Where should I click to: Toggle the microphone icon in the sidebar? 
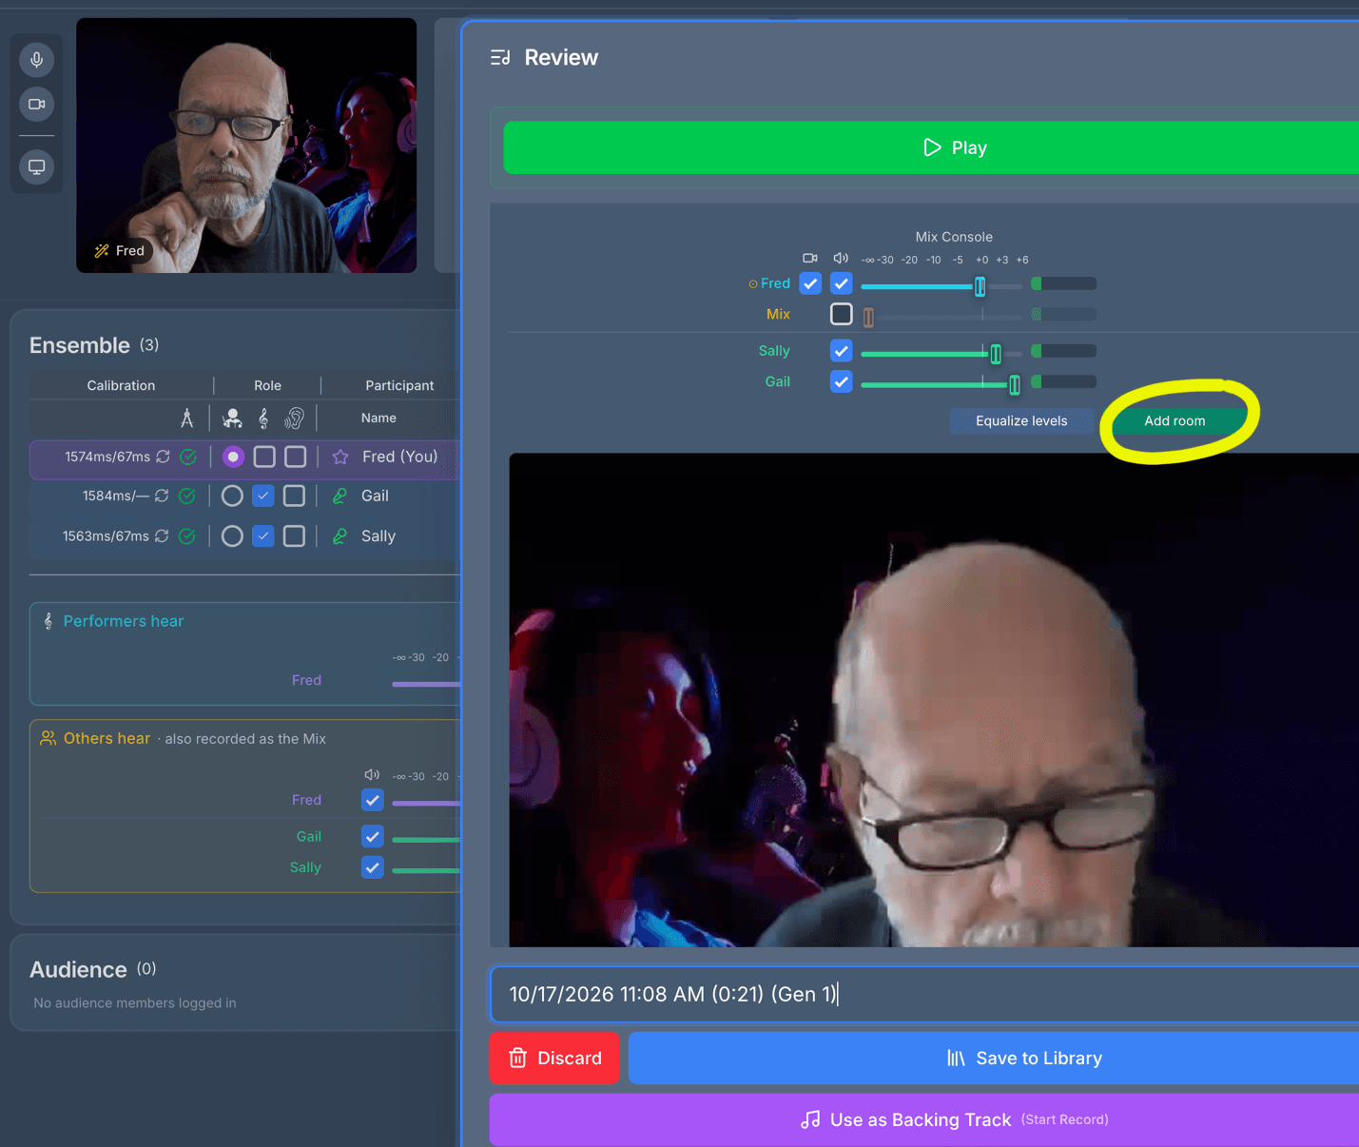36,60
